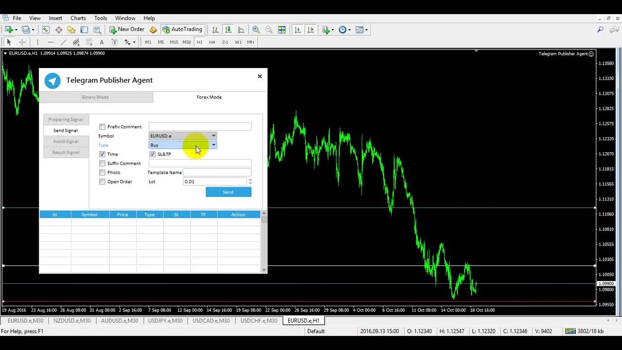Screen dimensions: 622x350
Task: Click the Template Name input field
Action: click(217, 173)
